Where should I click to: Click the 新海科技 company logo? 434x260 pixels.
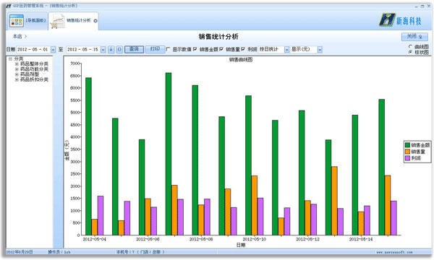click(401, 20)
